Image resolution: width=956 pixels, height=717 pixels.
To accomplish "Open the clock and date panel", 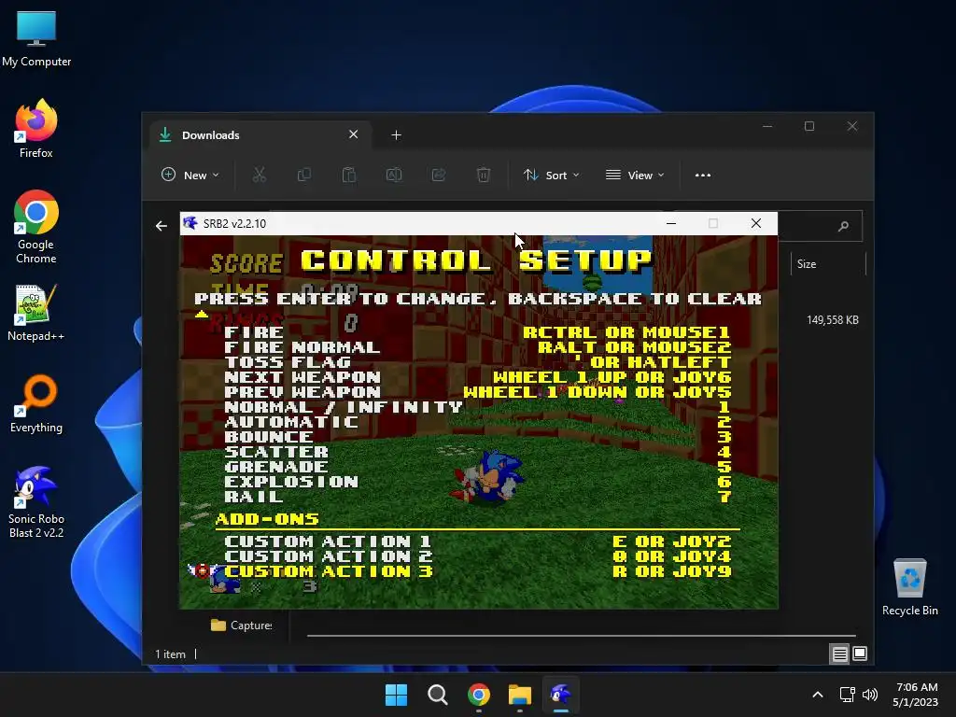I will point(916,695).
